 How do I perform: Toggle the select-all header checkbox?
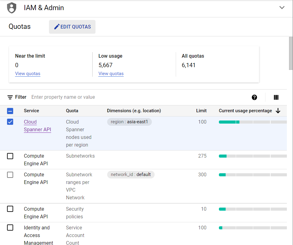10,111
